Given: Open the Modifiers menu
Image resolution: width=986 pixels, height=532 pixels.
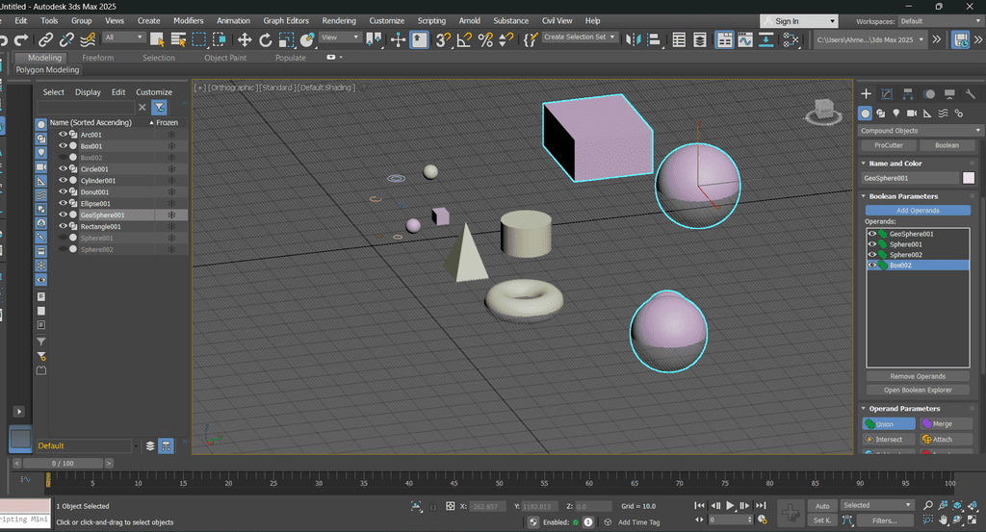Looking at the screenshot, I should (188, 21).
